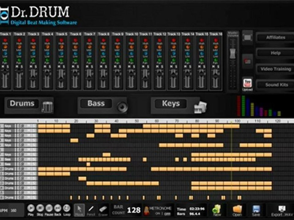This screenshot has height=220, width=294.
Task: Mute Track 10 using M
Action: coord(129,67)
